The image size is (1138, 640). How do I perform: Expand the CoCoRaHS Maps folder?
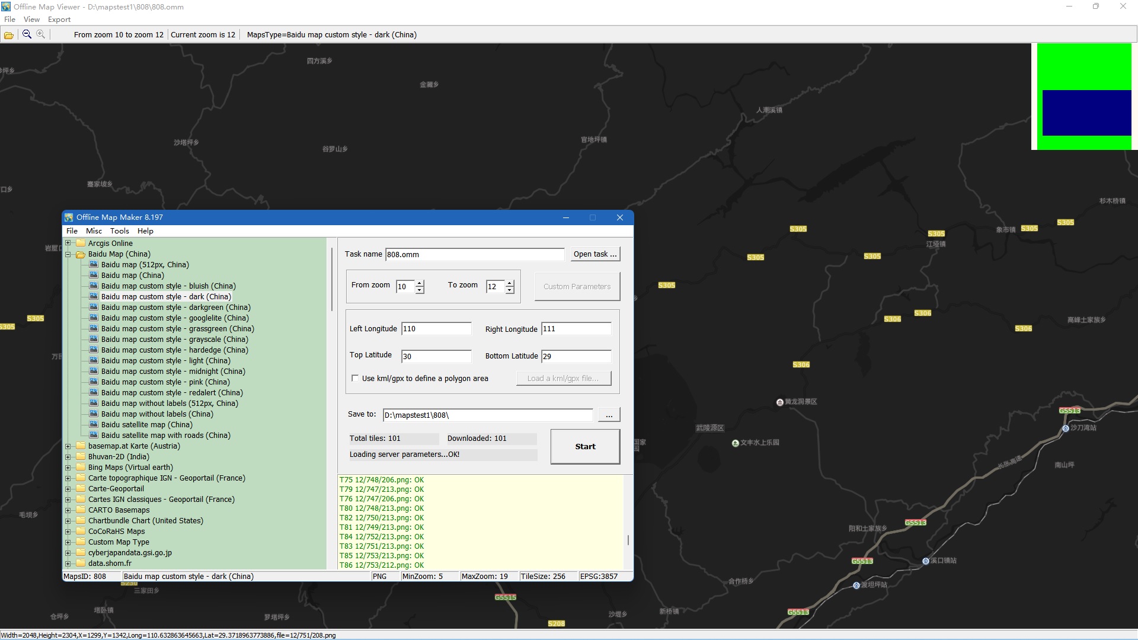pyautogui.click(x=68, y=532)
